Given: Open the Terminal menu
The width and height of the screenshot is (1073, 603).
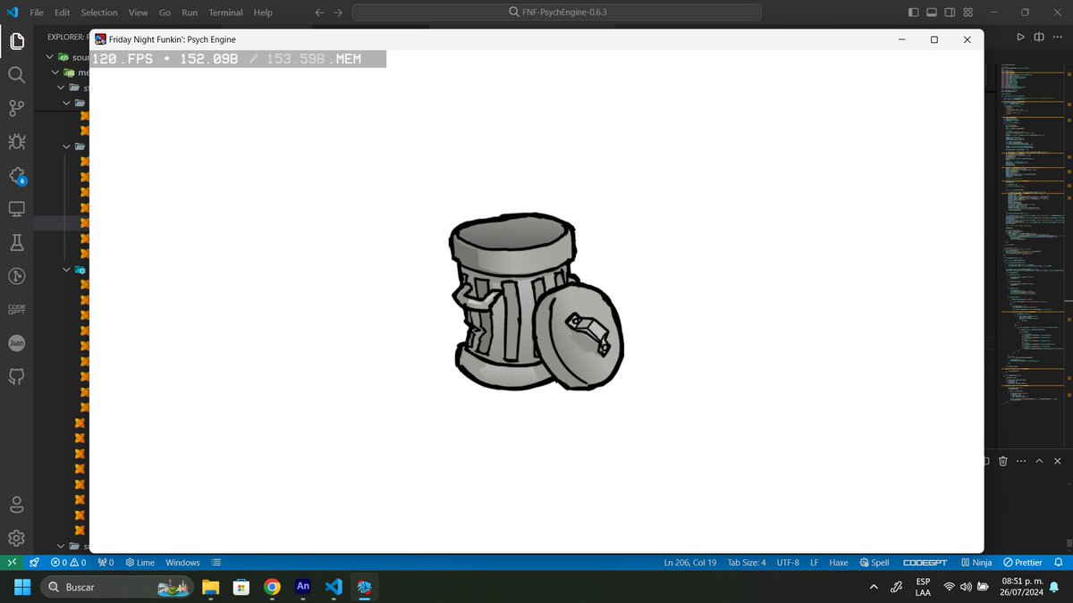Looking at the screenshot, I should tap(226, 13).
